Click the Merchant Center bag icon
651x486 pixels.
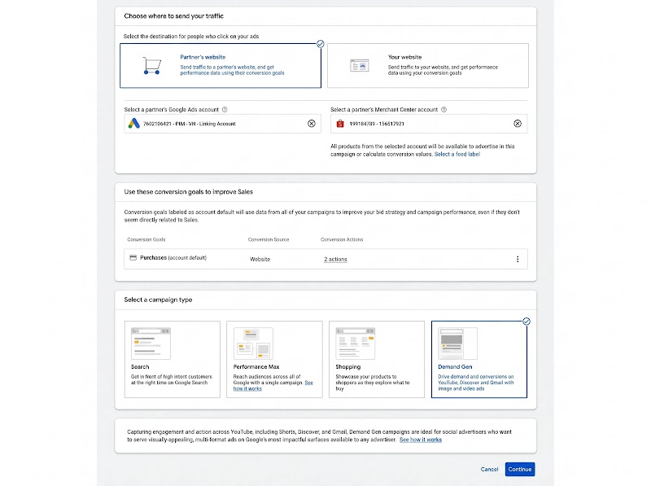point(340,124)
